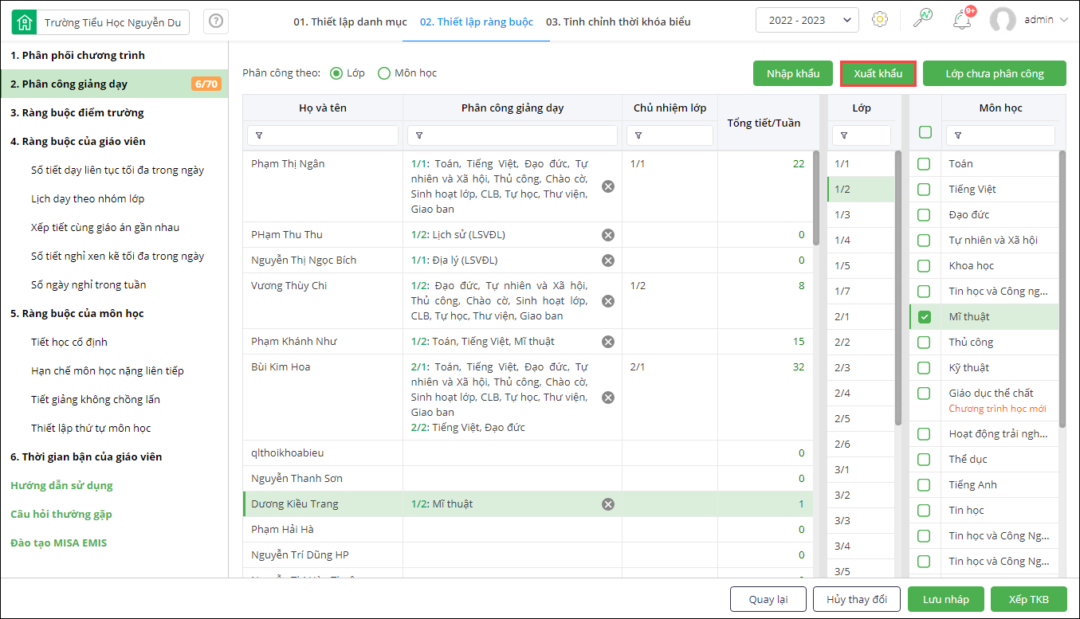Uncheck the Mĩ thuật subject checkbox
Viewport: 1080px width, 619px height.
point(925,317)
